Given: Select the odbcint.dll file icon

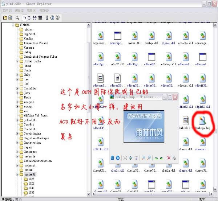Looking at the screenshot, I should (185, 78).
